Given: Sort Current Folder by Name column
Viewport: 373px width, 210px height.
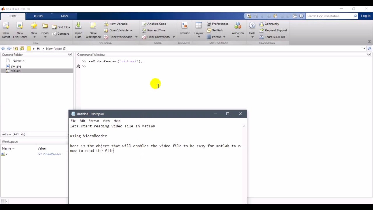Looking at the screenshot, I should click(x=17, y=61).
